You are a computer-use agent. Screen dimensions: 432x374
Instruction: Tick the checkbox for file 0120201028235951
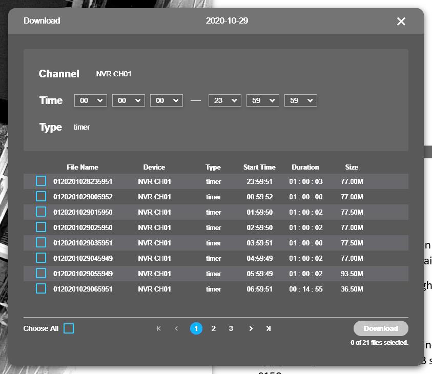tap(41, 181)
